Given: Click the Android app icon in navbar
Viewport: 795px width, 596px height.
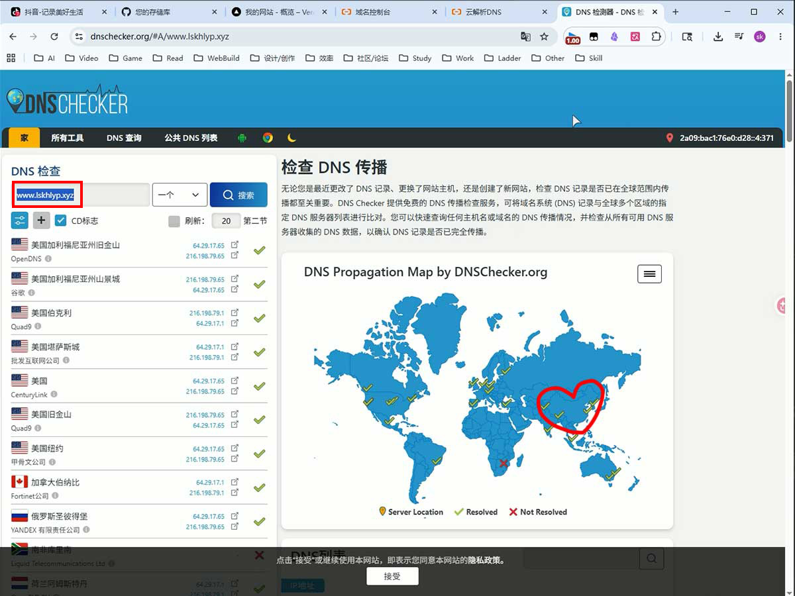Looking at the screenshot, I should (x=242, y=138).
